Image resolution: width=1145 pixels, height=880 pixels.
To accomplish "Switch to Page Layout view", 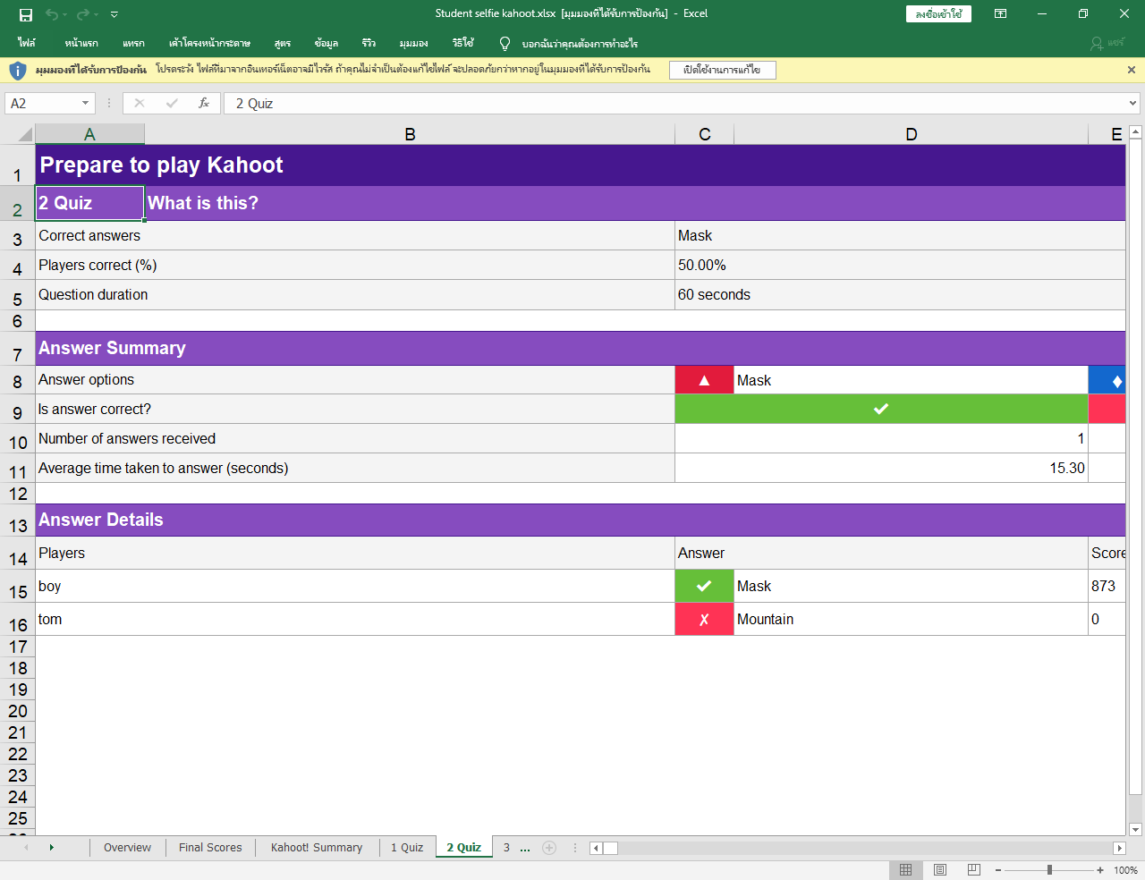I will [x=939, y=870].
